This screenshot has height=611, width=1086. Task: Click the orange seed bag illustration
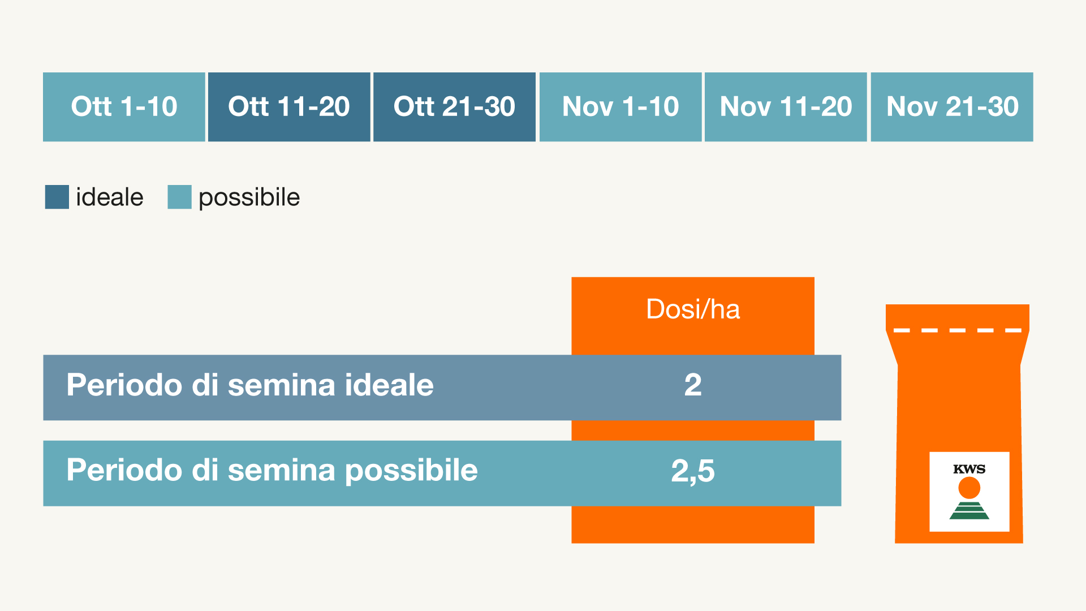click(959, 407)
